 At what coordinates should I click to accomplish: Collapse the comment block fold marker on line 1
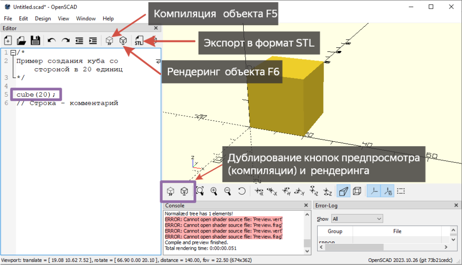coord(13,52)
